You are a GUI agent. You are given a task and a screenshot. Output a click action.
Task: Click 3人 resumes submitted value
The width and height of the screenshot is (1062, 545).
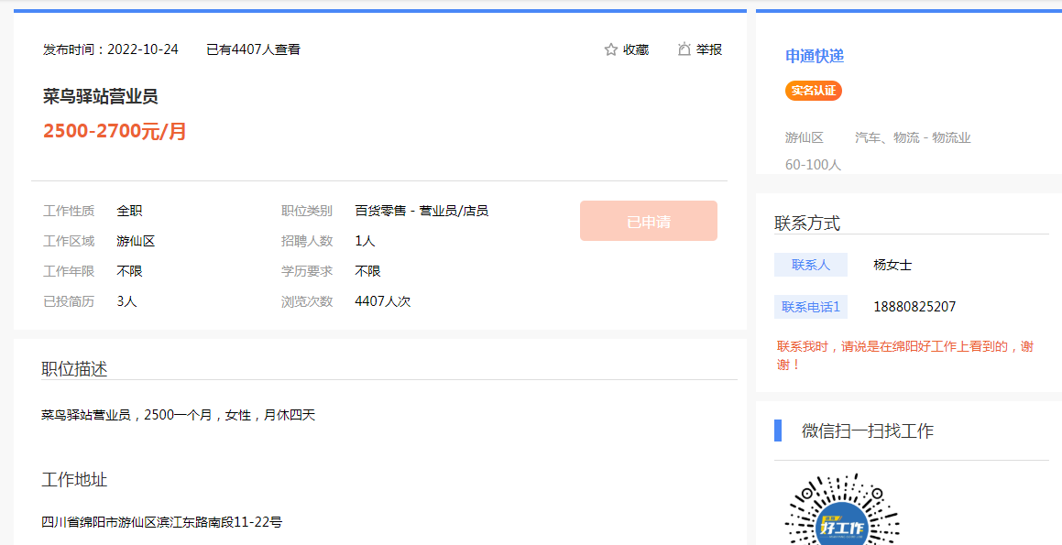126,301
